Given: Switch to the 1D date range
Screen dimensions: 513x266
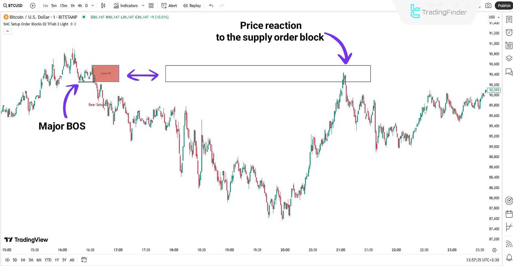Looking at the screenshot, I should coord(7,260).
